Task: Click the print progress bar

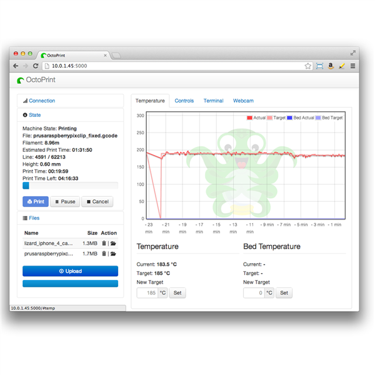Action: (70, 186)
